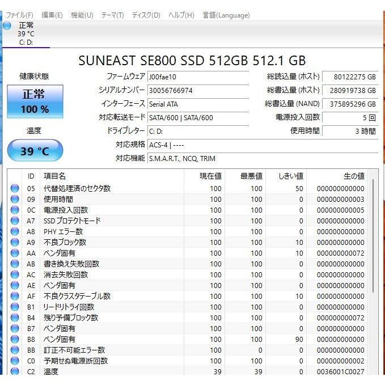The width and height of the screenshot is (385, 385).
Task: Click the status orb for row 09 使用時間
Action: (x=15, y=199)
